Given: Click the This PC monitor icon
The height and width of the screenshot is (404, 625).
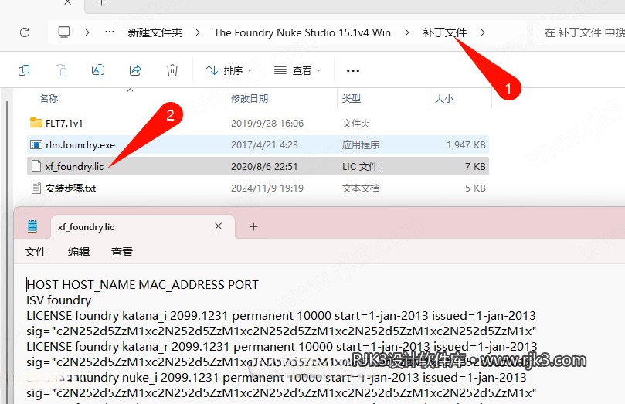Looking at the screenshot, I should click(x=64, y=32).
